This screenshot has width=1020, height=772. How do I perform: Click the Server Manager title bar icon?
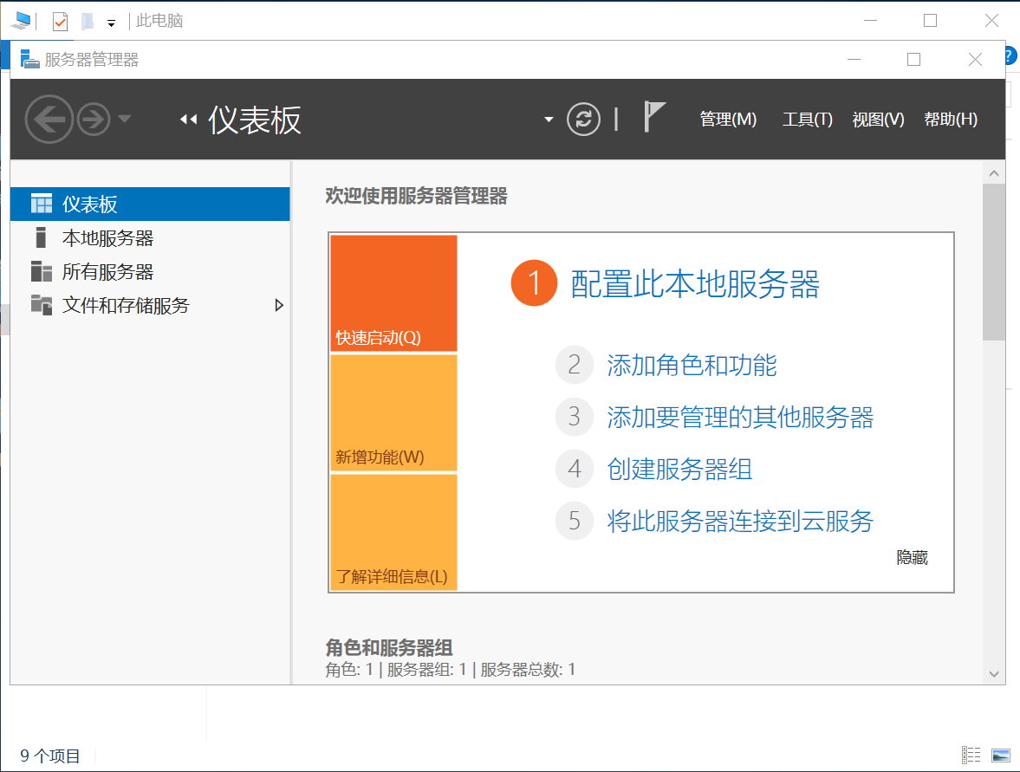[x=29, y=59]
